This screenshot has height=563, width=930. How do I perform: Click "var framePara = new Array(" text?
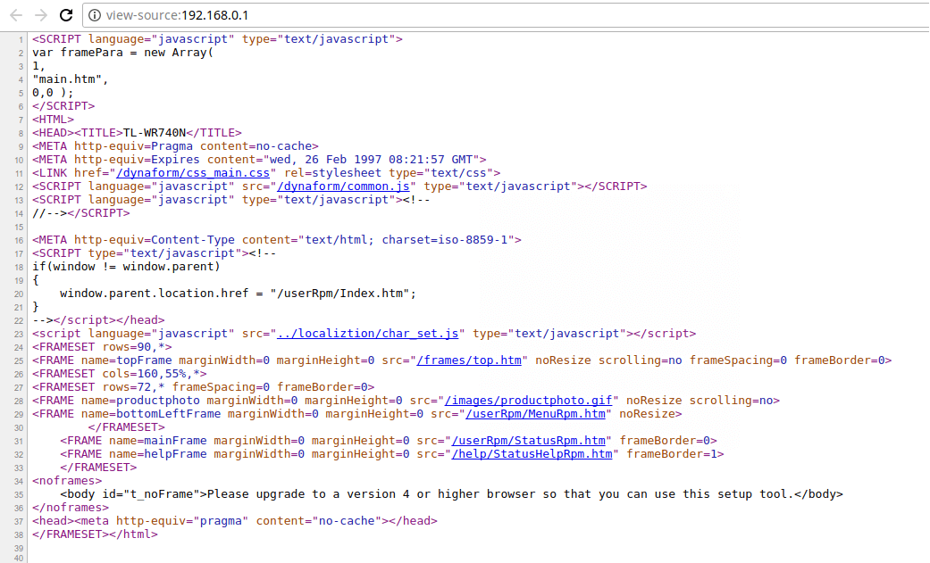pos(122,53)
